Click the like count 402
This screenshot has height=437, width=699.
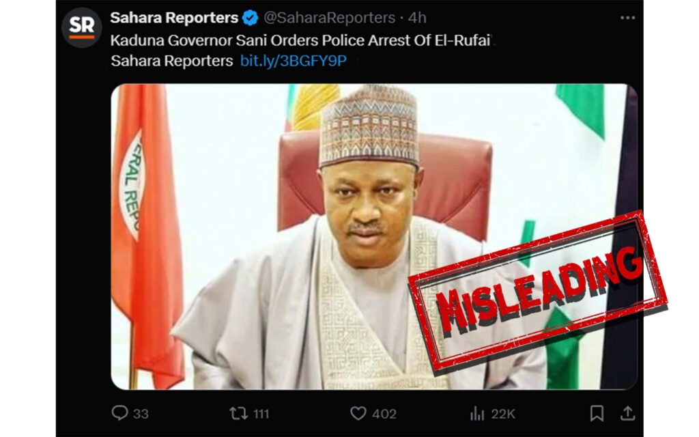(384, 414)
